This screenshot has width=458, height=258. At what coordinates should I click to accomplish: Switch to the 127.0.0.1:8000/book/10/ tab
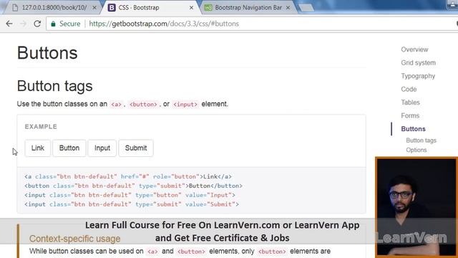(54, 8)
